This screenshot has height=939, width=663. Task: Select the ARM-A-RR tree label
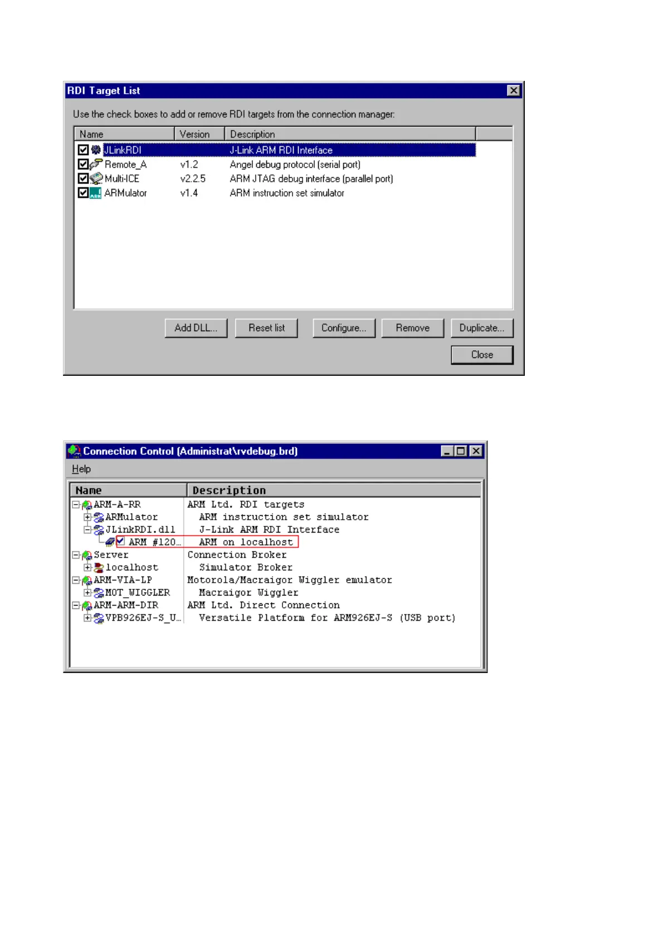[x=117, y=505]
